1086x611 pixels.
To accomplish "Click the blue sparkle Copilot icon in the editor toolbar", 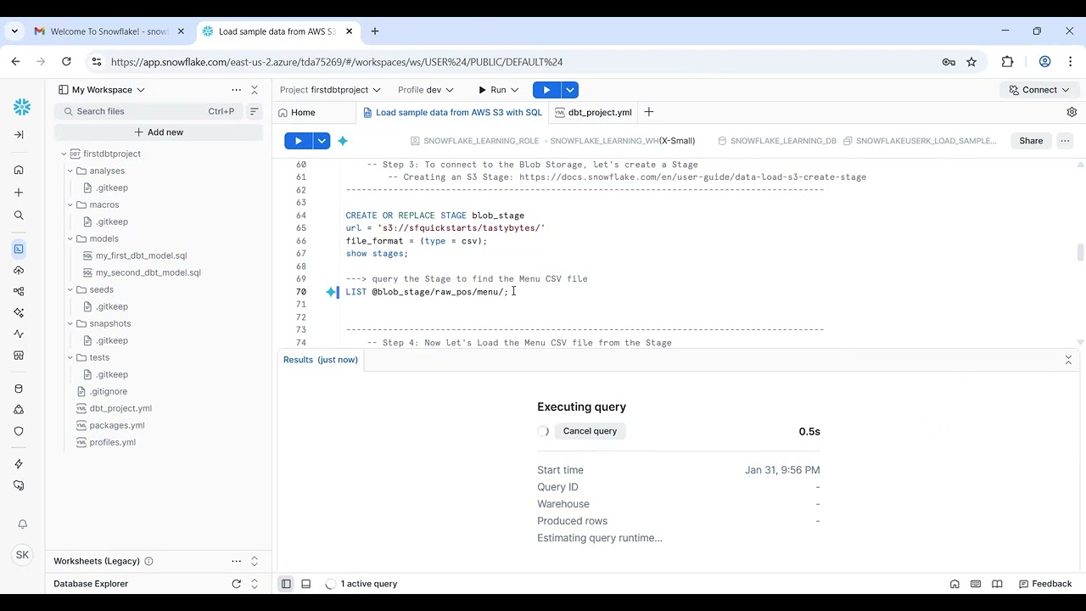I will (x=343, y=141).
